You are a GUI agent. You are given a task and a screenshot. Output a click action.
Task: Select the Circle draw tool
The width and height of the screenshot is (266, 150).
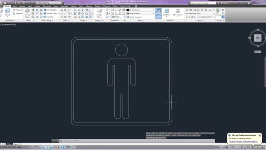pos(69,13)
